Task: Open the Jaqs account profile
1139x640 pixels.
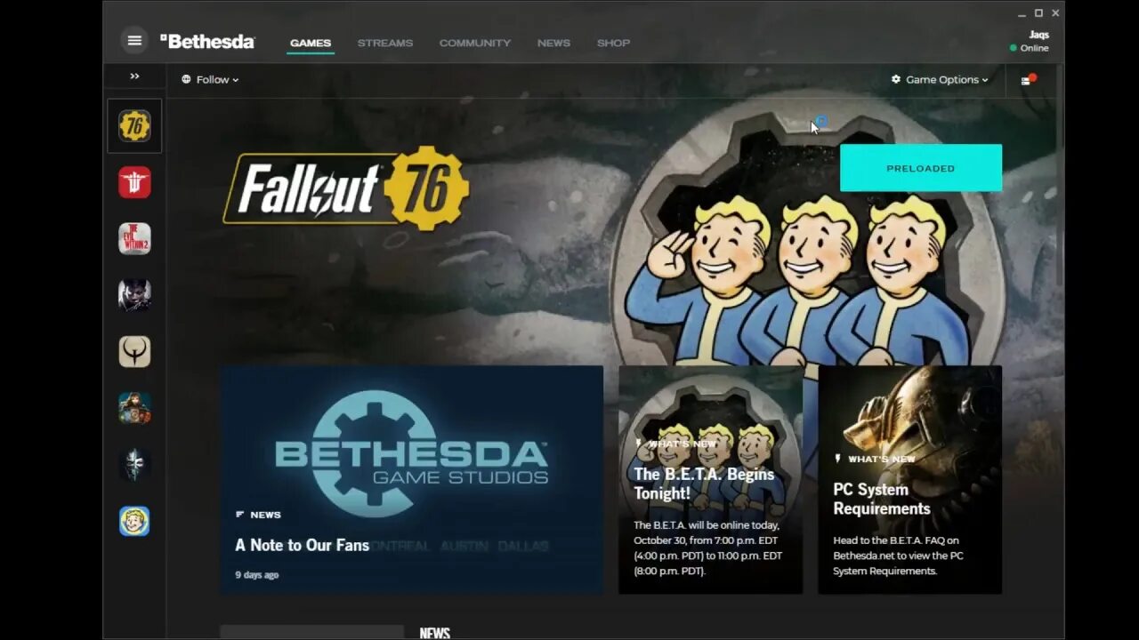Action: 1038,35
